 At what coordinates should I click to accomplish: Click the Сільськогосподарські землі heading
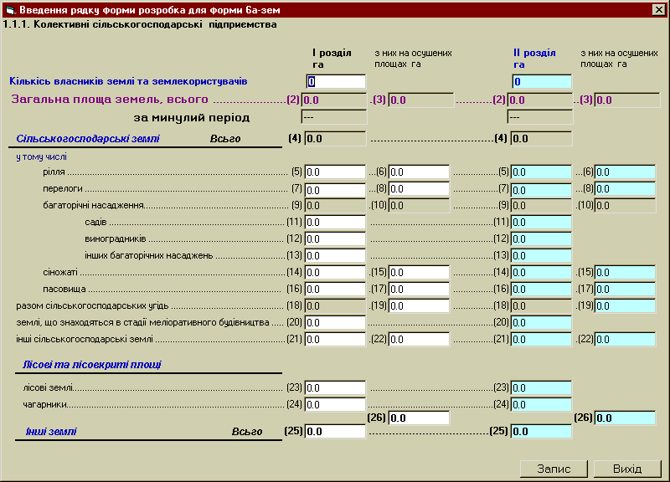[88, 139]
